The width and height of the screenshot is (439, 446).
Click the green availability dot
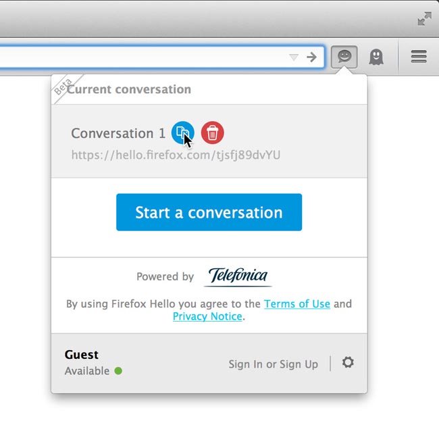[118, 371]
